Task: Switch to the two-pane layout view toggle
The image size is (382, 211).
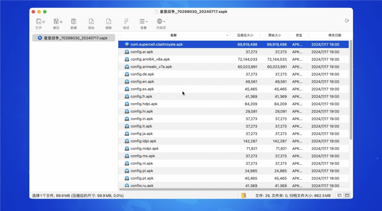Action: pos(339,195)
